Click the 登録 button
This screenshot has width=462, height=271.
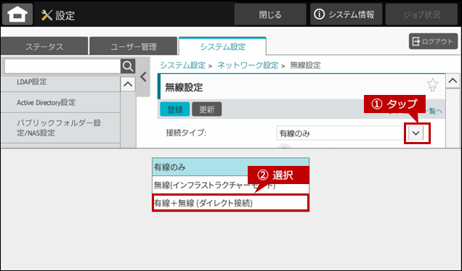coord(175,109)
